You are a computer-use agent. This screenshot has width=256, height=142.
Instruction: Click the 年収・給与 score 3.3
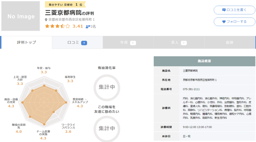click(x=44, y=72)
